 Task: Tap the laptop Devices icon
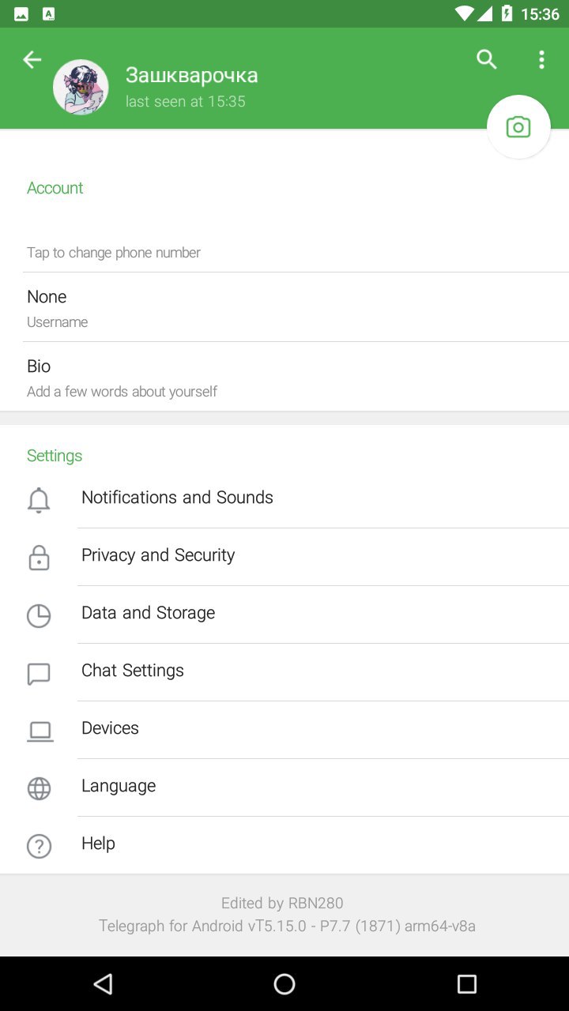tap(39, 731)
